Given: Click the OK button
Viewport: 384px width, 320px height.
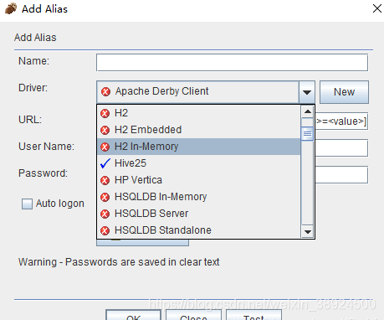Looking at the screenshot, I should (134, 316).
